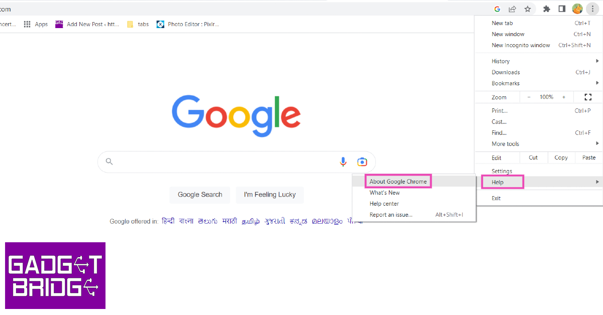Click the Copy button in the Edit row
The height and width of the screenshot is (315, 603).
[561, 158]
